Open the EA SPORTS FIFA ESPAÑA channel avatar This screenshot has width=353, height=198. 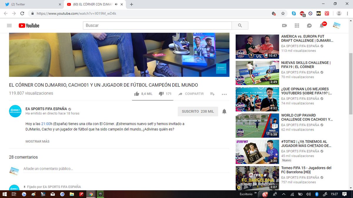[x=15, y=111]
